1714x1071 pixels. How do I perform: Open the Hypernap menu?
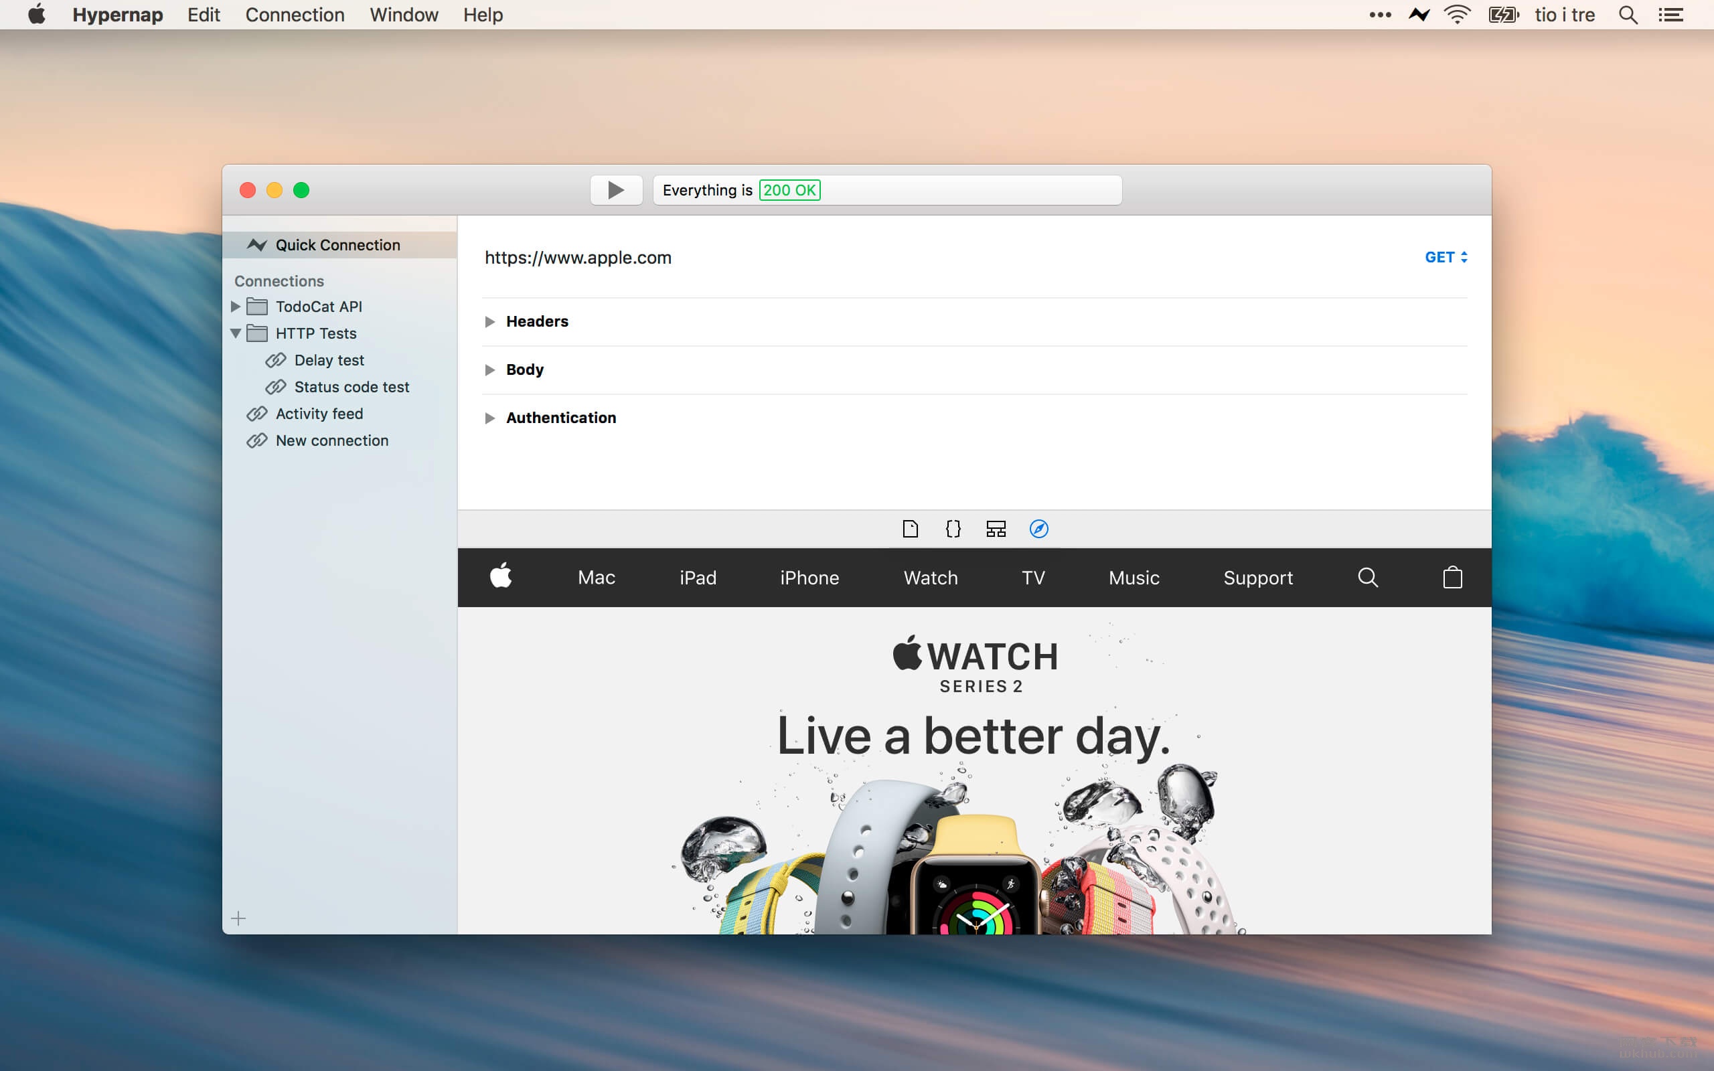coord(118,15)
